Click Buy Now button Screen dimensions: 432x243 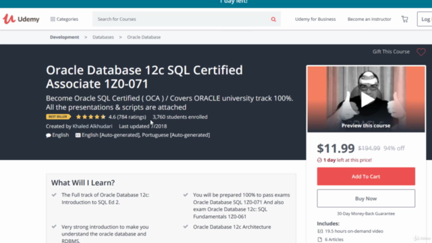[x=366, y=198]
